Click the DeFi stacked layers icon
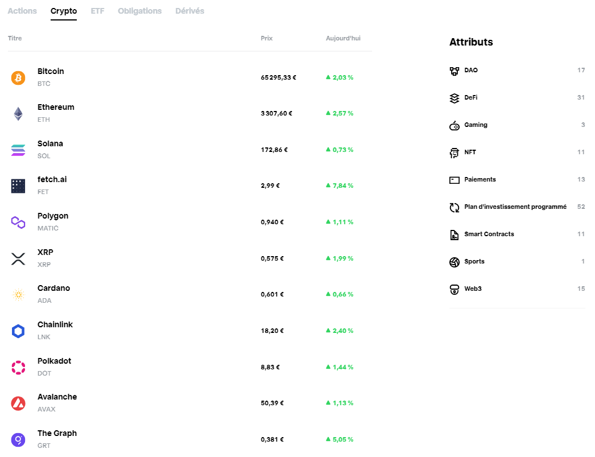The height and width of the screenshot is (457, 595). (454, 98)
